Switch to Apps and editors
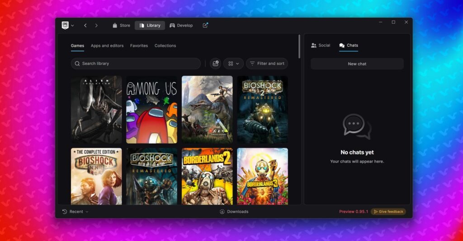This screenshot has width=463, height=241. coord(107,46)
